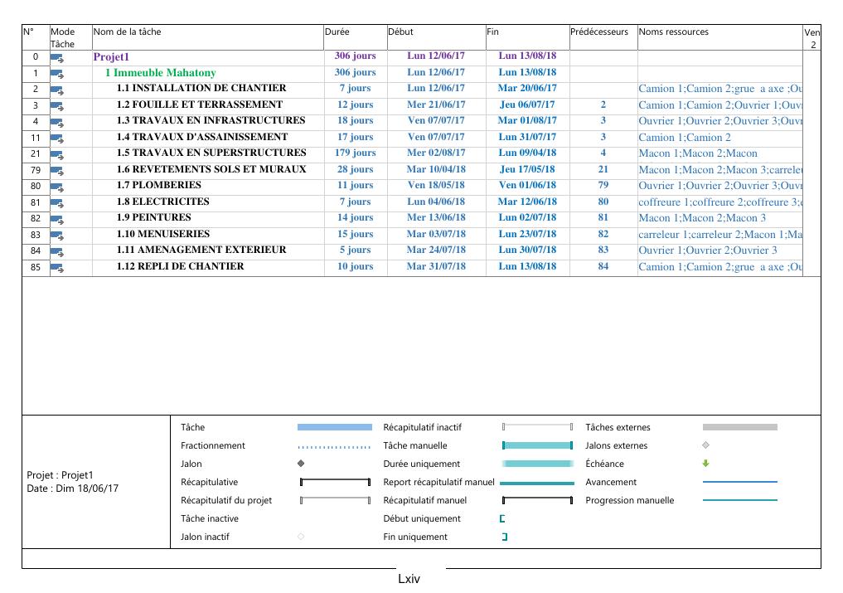Click the task mode icon in the INSTALLATION DE CHANTIER row
Viewport: 843px width, 593px height.
57,90
